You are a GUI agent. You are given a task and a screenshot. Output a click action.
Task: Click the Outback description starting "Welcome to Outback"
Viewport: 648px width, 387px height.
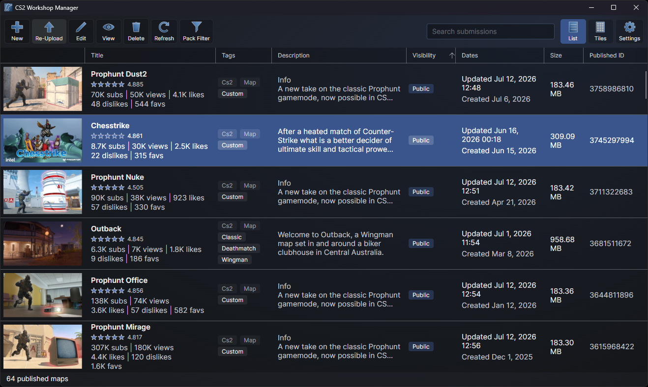pyautogui.click(x=335, y=244)
